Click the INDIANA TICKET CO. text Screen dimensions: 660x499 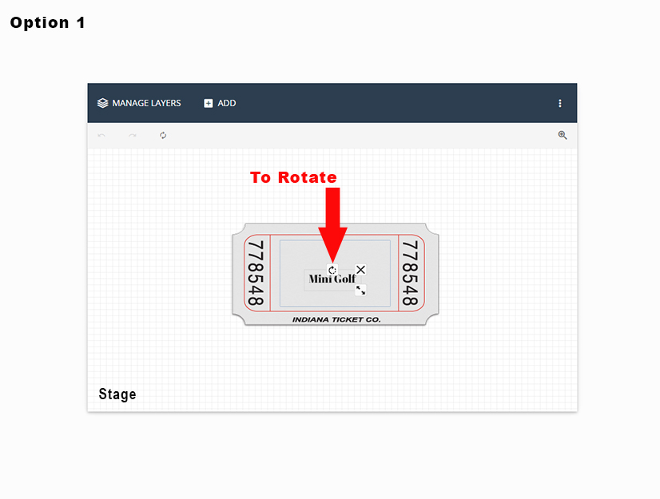tap(336, 319)
